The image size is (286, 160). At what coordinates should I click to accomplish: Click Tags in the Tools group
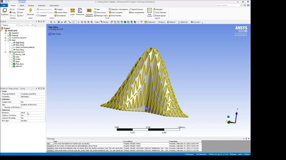(x=97, y=9)
